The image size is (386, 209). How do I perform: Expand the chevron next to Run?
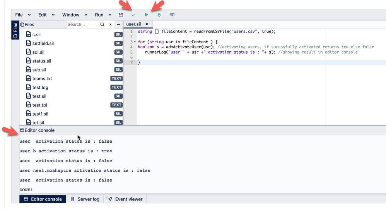pyautogui.click(x=110, y=15)
